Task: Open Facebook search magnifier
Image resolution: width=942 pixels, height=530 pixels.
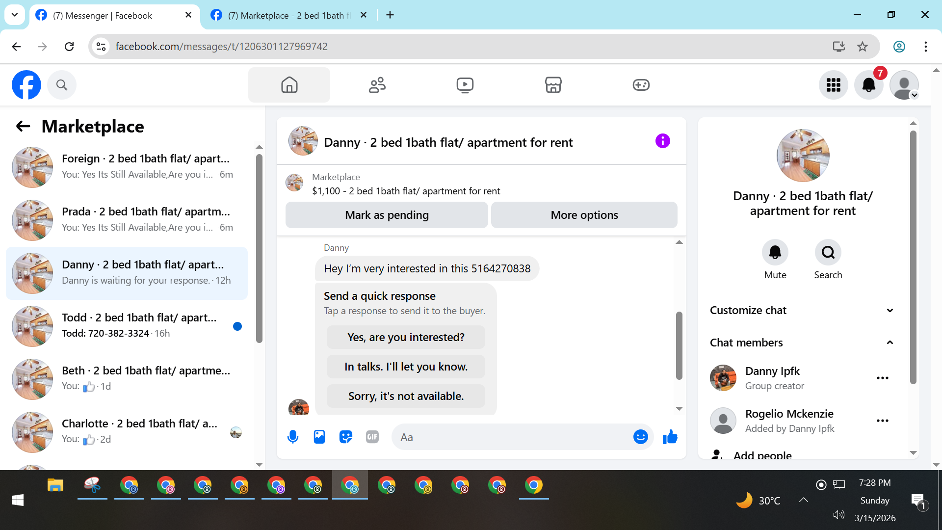Action: tap(62, 85)
